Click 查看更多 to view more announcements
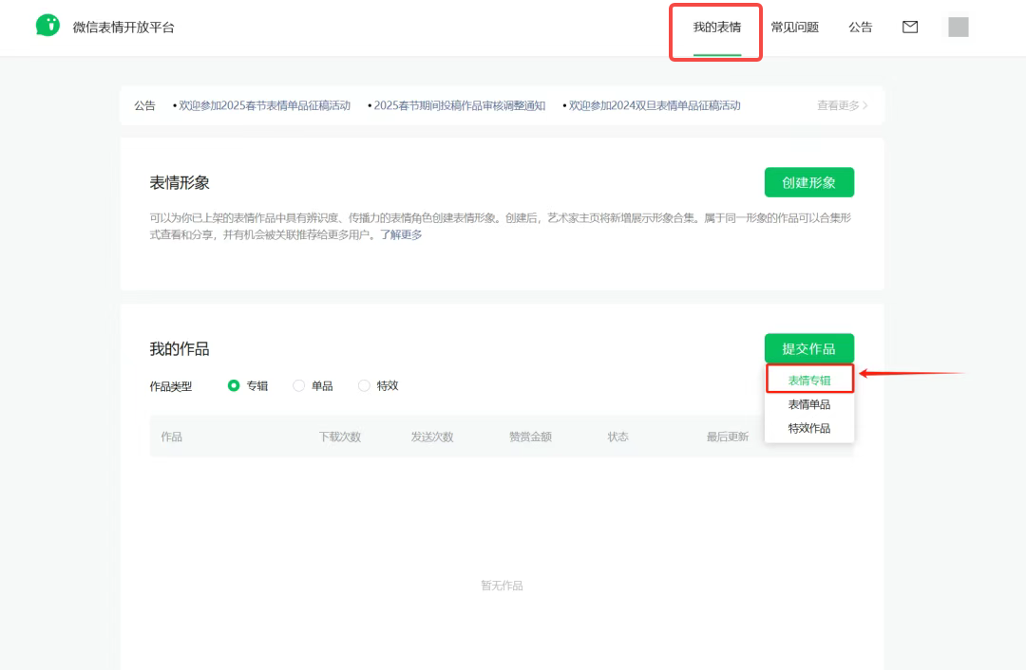 coord(842,105)
